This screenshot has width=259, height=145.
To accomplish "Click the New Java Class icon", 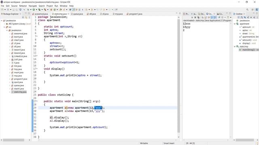I will click(54, 10).
